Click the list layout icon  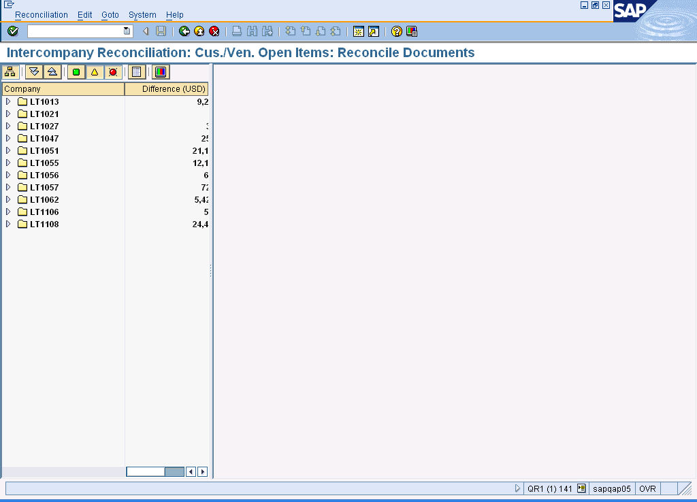tap(137, 72)
